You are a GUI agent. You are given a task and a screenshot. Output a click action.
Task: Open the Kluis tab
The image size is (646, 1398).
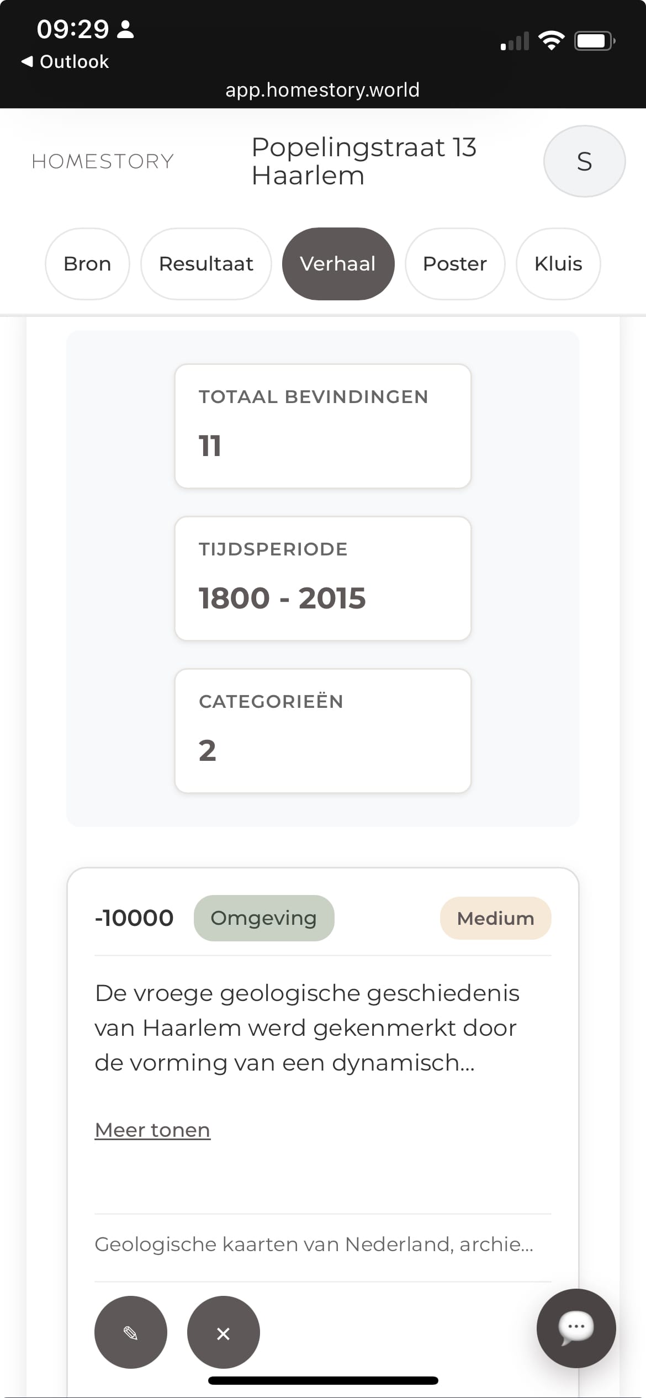(558, 264)
